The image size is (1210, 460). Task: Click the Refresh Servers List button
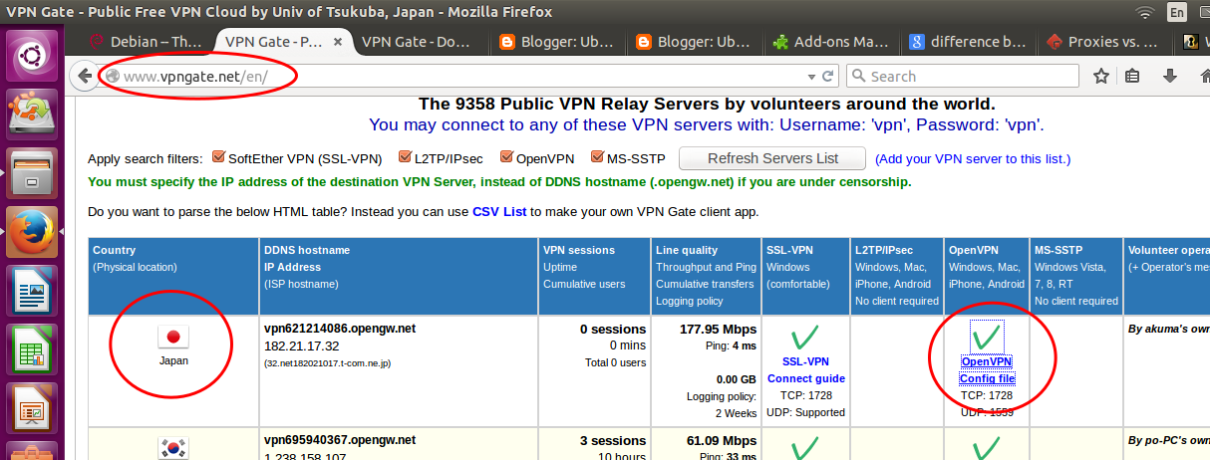(772, 158)
